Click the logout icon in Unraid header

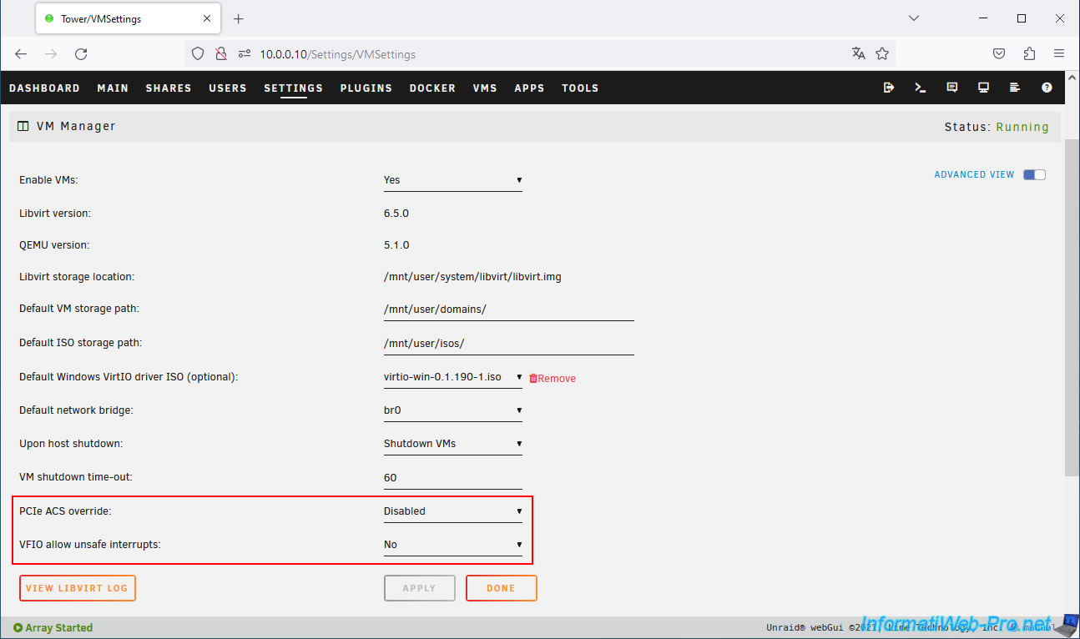click(889, 88)
